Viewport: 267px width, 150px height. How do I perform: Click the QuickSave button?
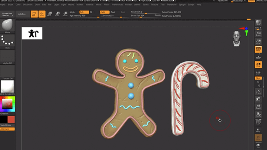point(223,1)
